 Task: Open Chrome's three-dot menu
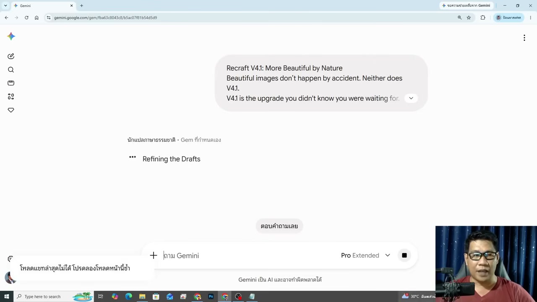click(530, 18)
